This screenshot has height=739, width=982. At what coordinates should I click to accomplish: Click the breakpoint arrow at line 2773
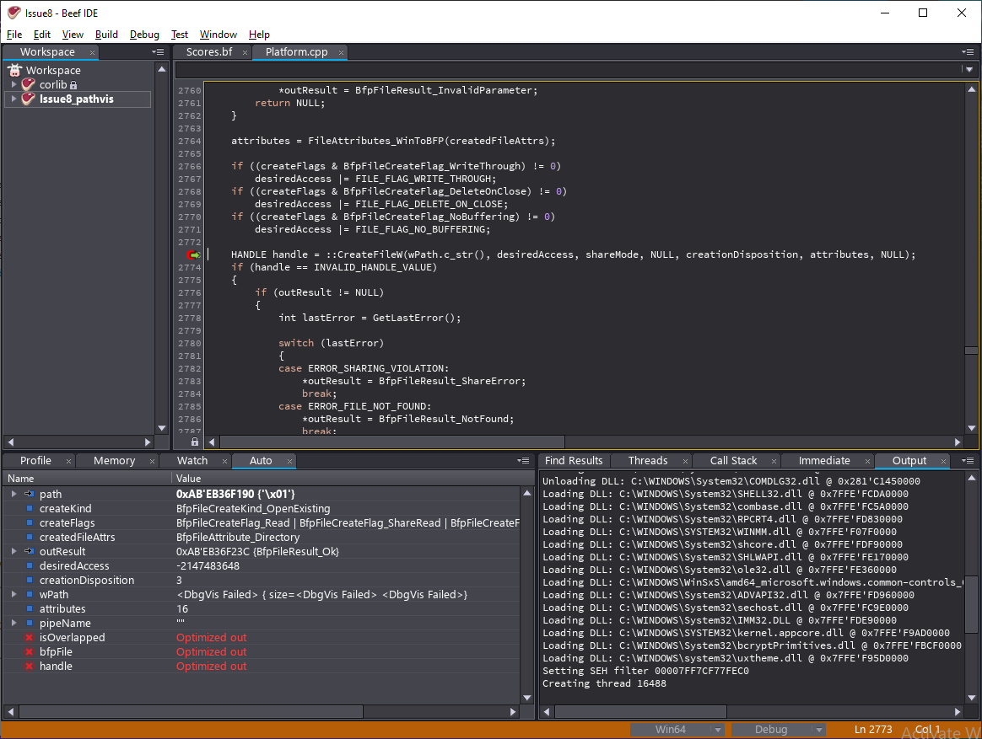193,254
